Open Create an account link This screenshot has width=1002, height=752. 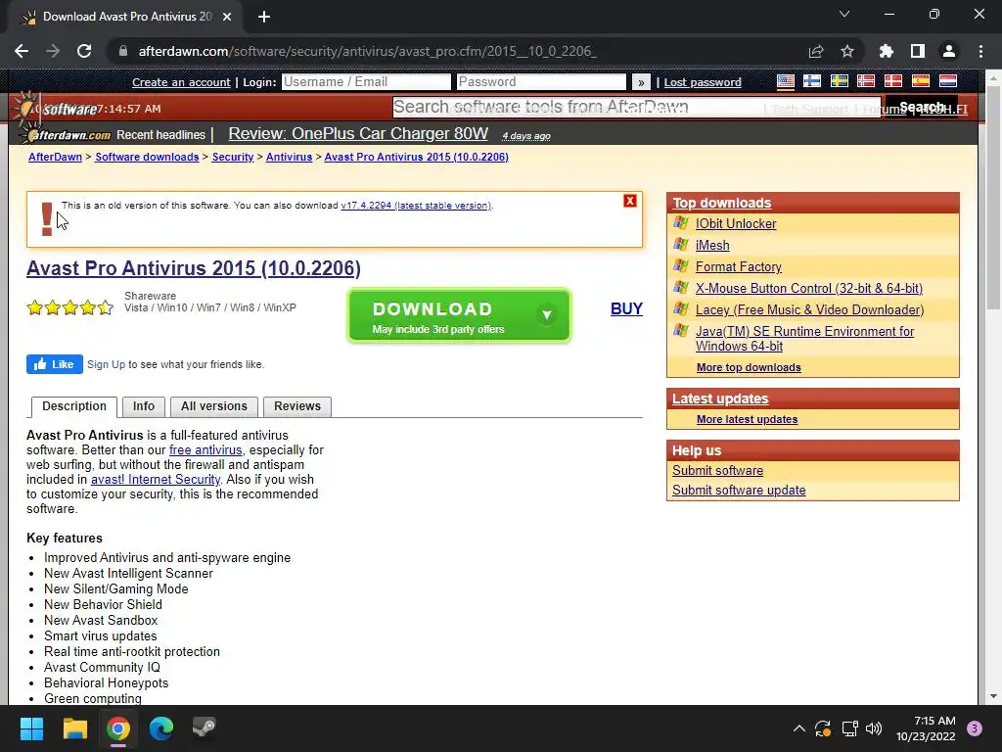[x=181, y=82]
